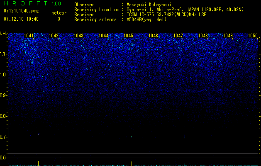Viewport: 261px width, 166px height.
Task: Click the kHz axis unit label
Action: (4, 34)
